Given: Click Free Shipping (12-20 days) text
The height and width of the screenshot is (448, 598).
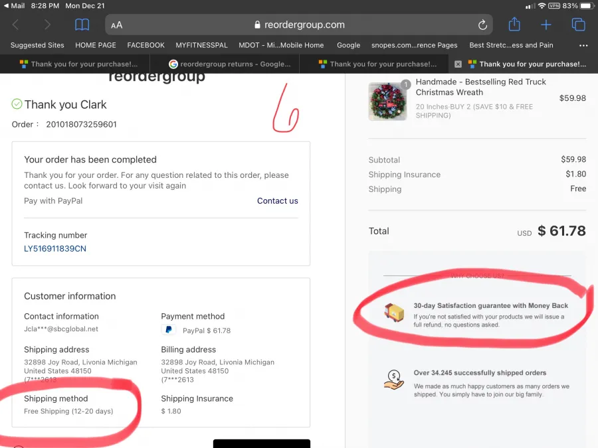Looking at the screenshot, I should click(x=68, y=411).
